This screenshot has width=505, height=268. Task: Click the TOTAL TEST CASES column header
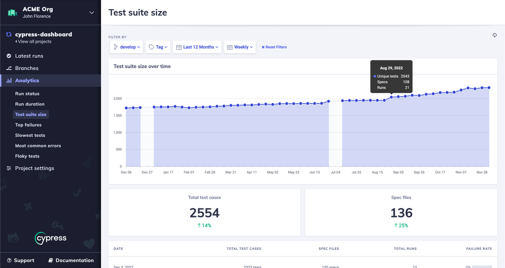[244, 249]
